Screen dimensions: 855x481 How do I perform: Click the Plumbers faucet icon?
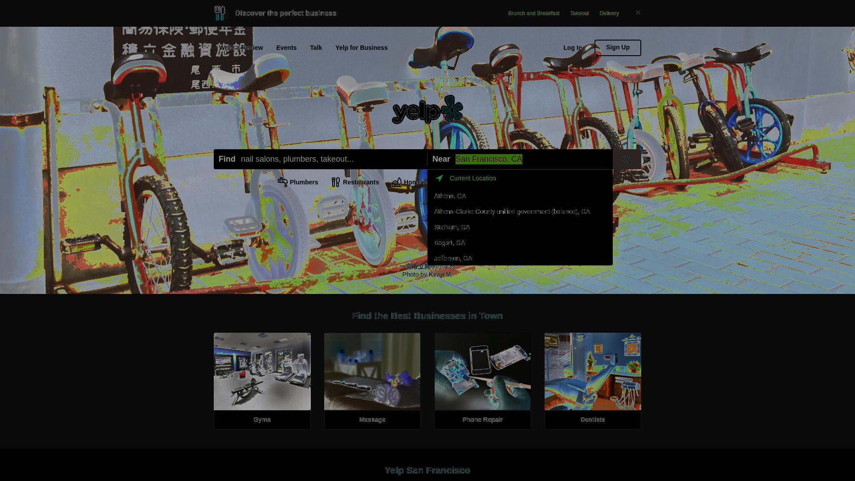pos(283,182)
